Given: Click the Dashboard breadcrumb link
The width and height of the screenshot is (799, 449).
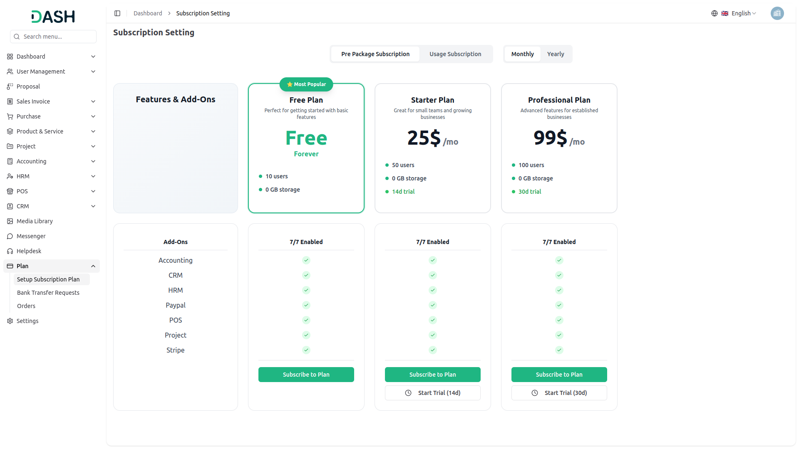Looking at the screenshot, I should point(148,13).
